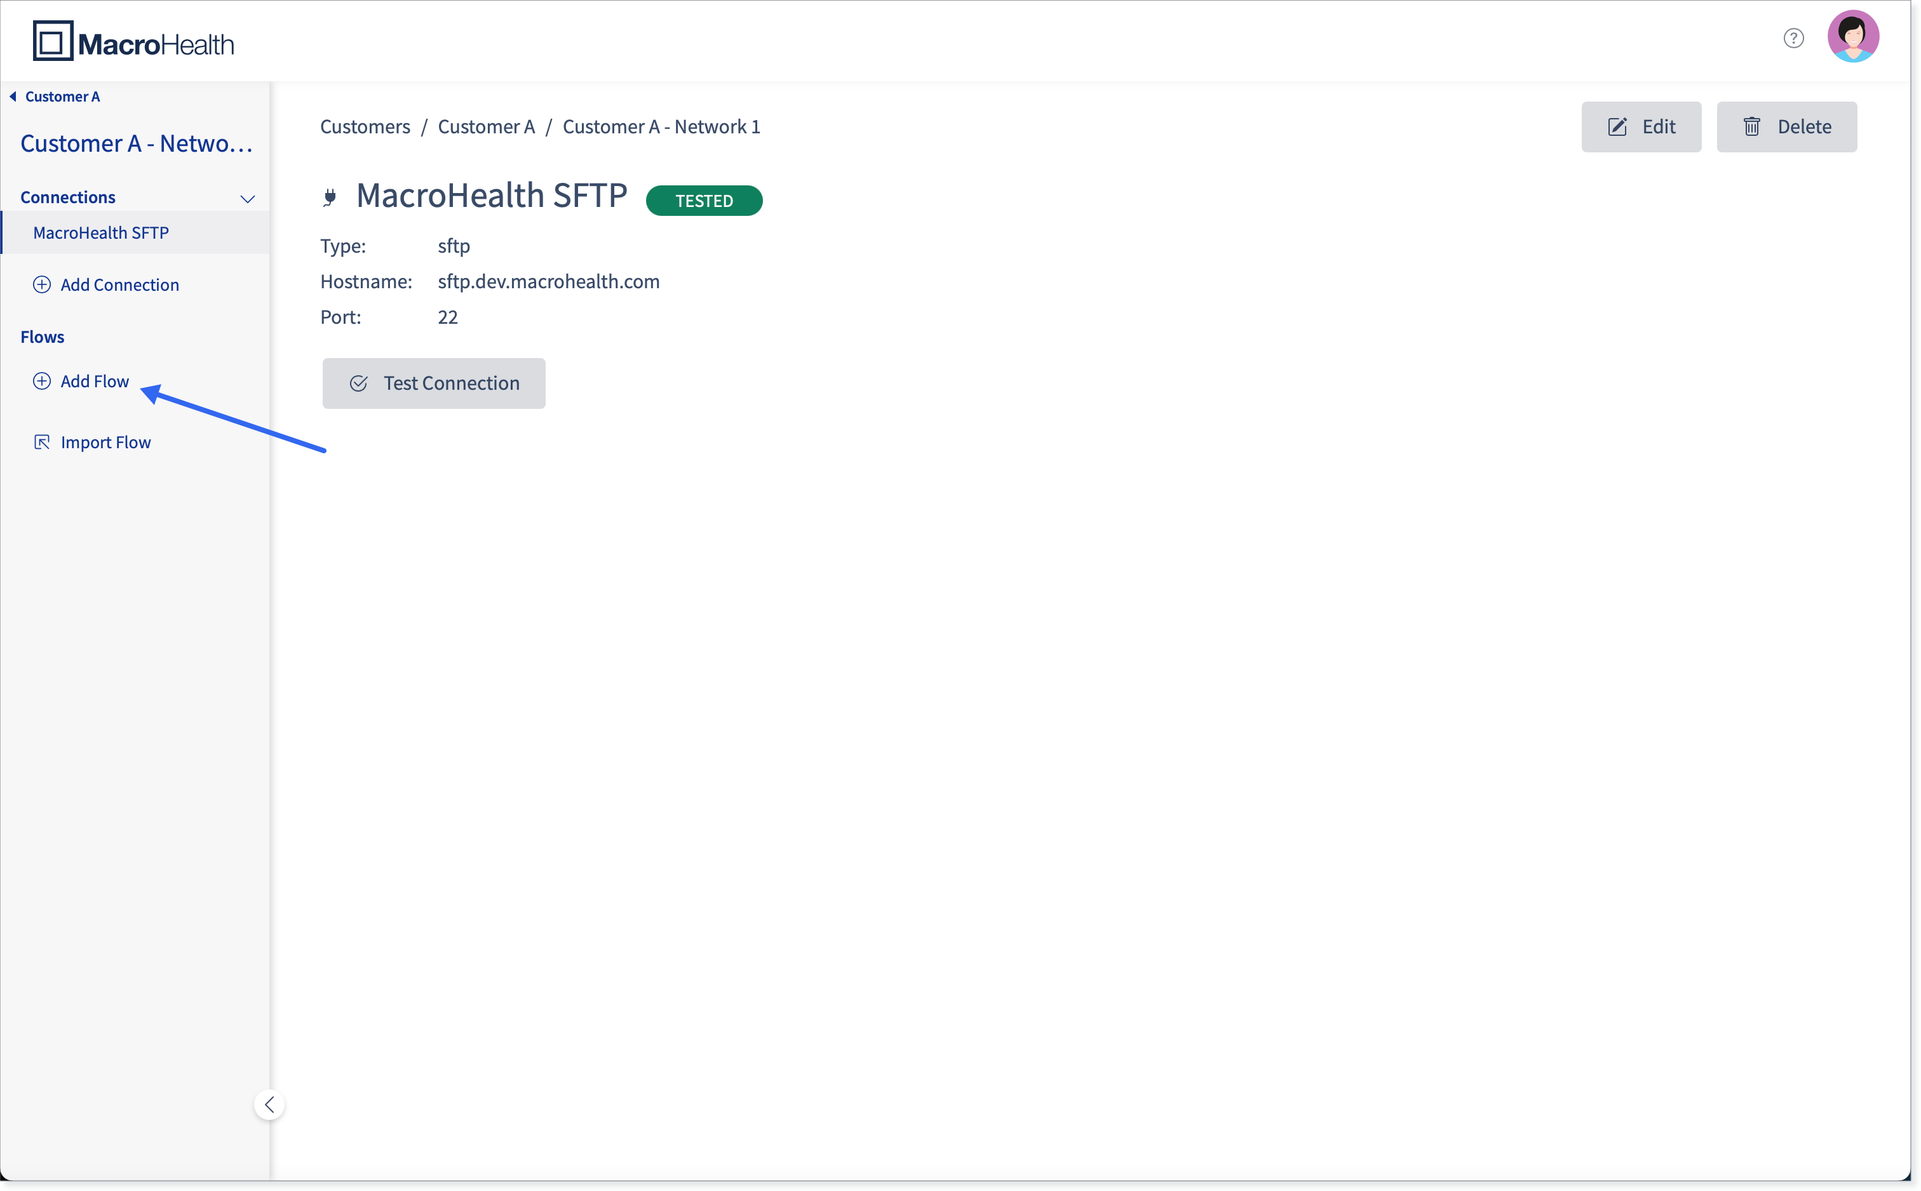Viewport: 1921px width, 1191px height.
Task: Click the Delete button
Action: 1786,127
